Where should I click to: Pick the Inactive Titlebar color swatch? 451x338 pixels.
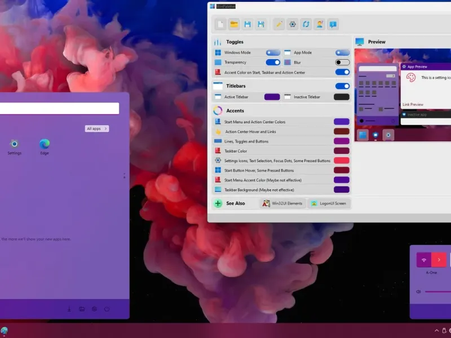click(342, 97)
